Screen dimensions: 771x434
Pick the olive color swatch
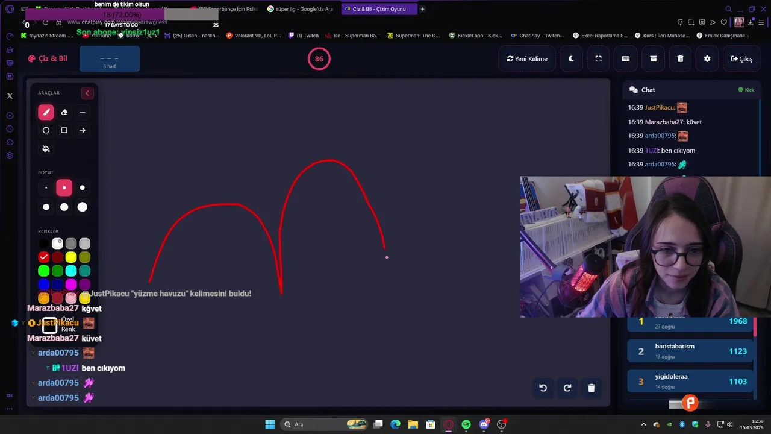coord(85,257)
